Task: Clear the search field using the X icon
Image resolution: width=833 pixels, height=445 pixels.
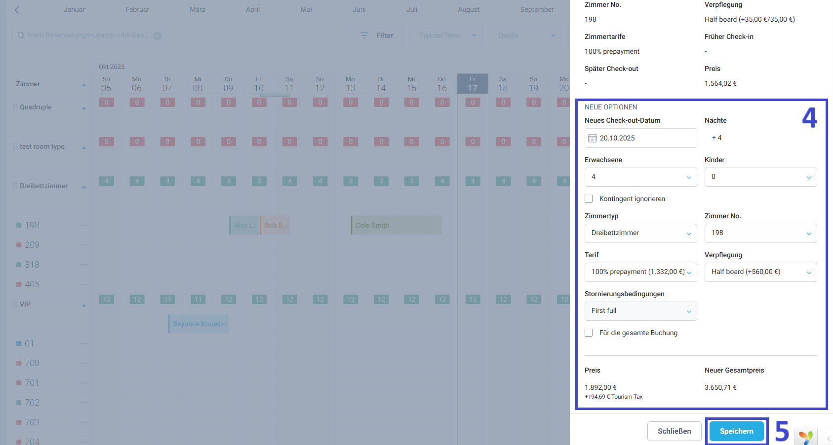Action: 158,35
